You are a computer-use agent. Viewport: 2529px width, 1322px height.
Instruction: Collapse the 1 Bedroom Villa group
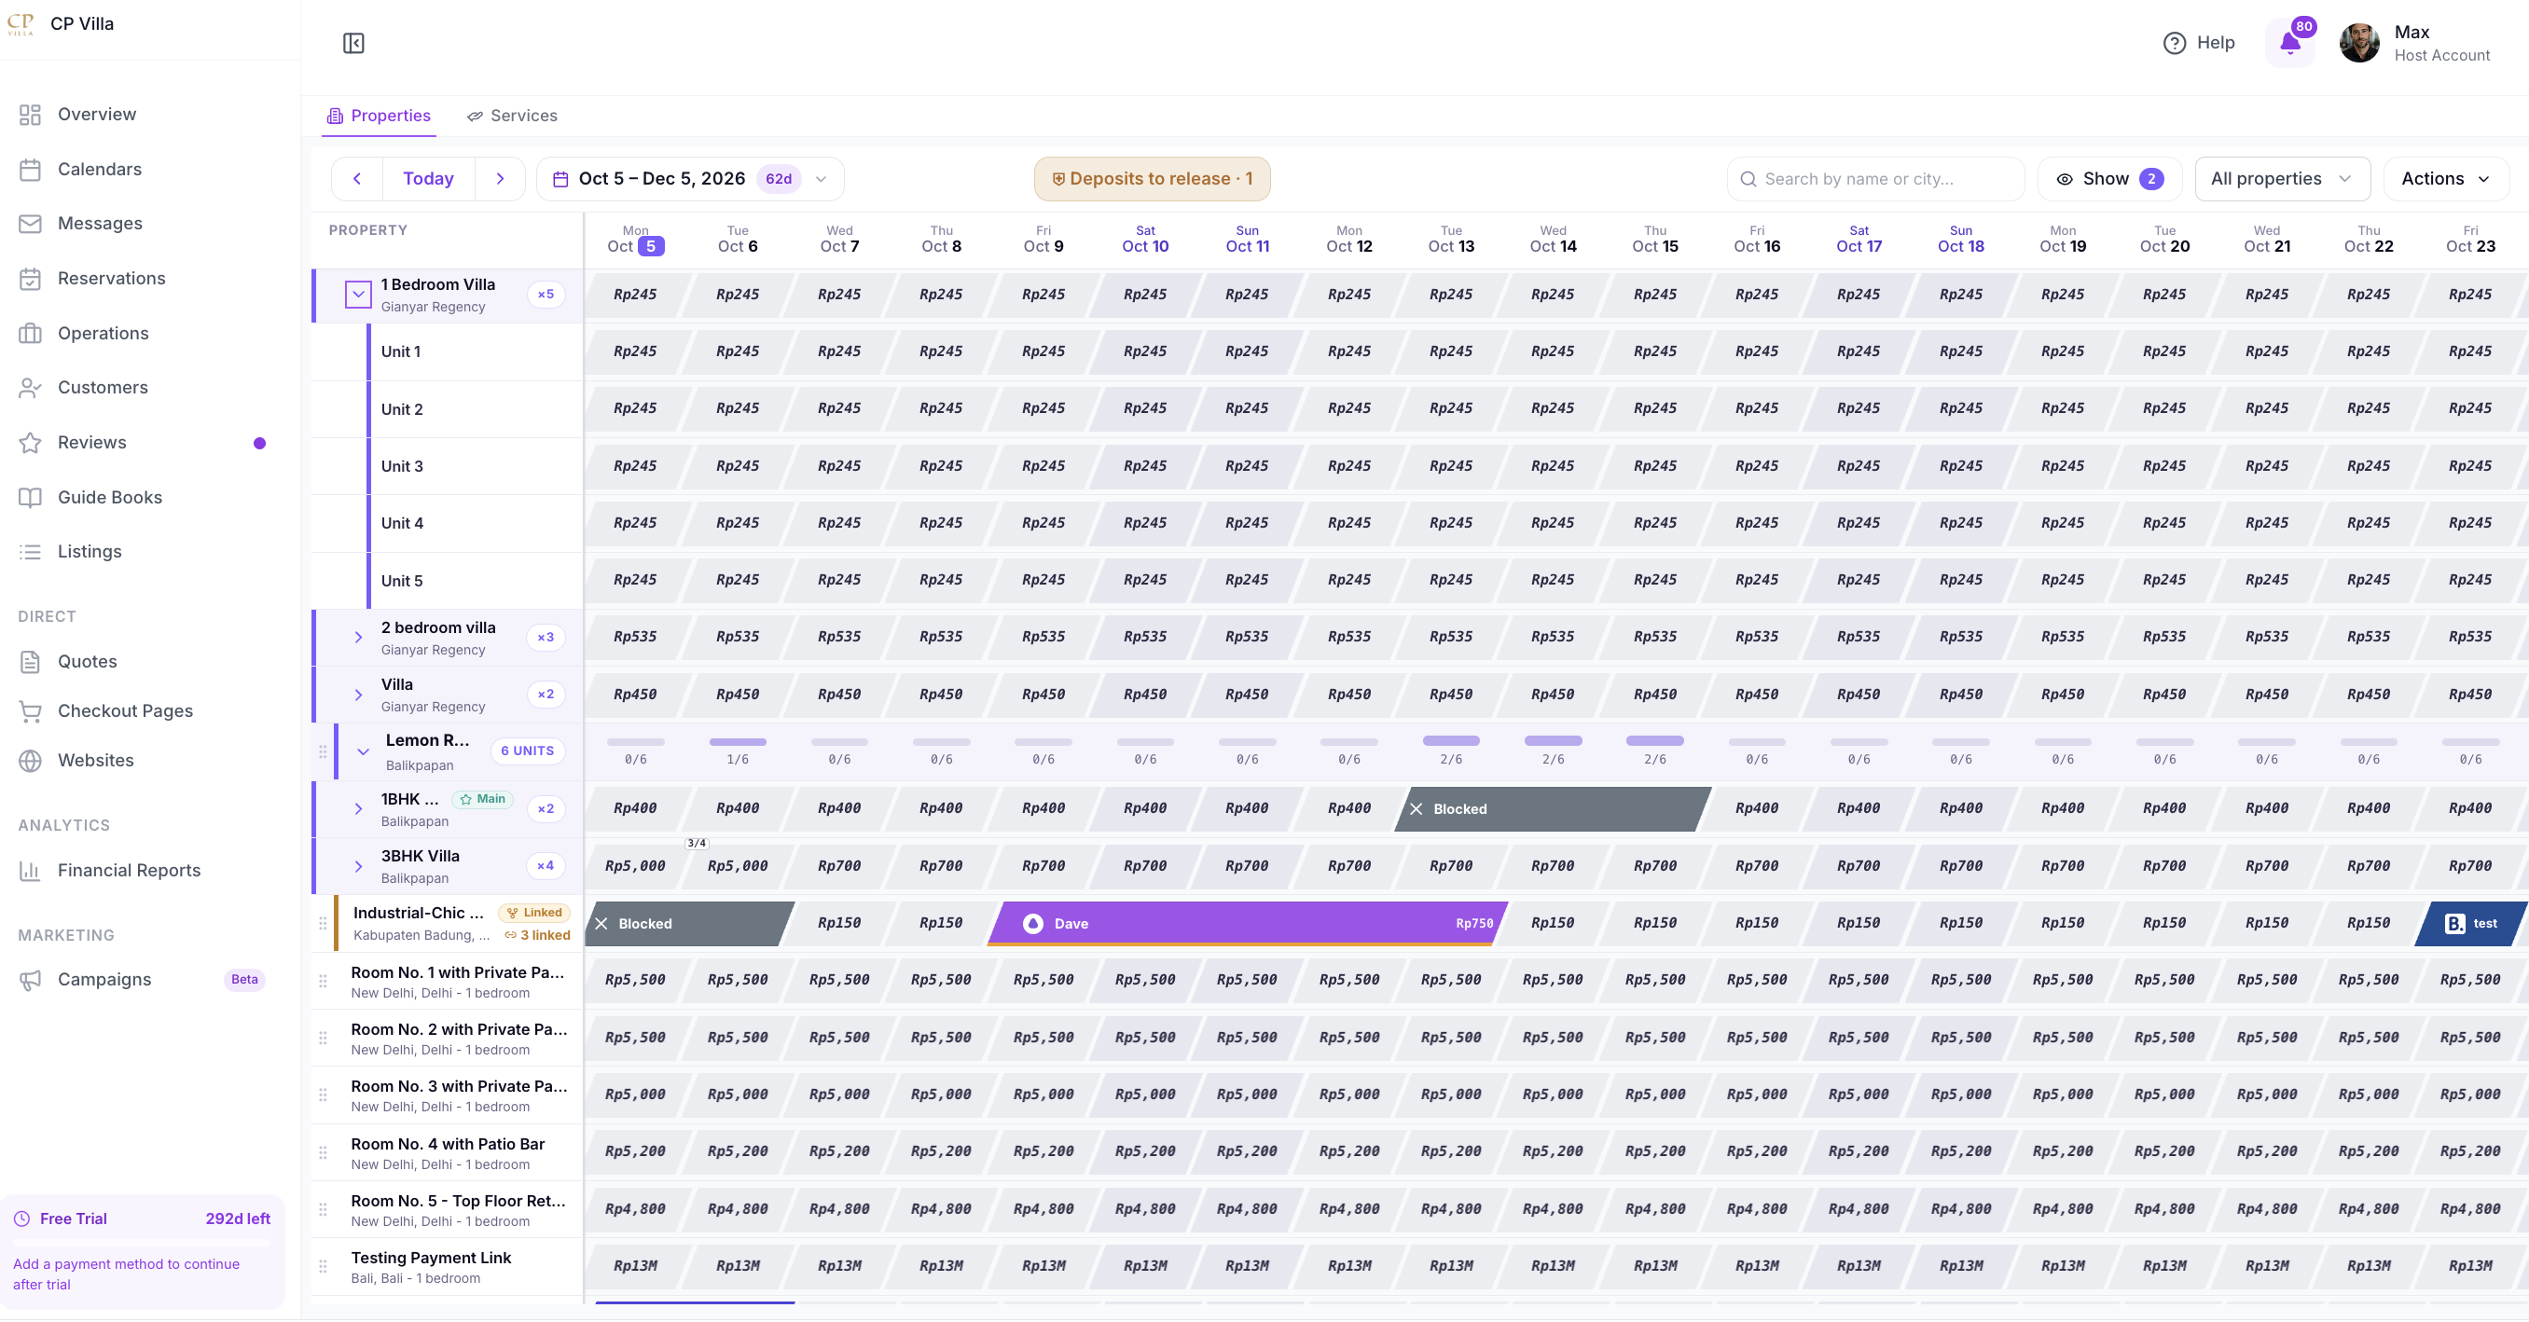tap(358, 295)
